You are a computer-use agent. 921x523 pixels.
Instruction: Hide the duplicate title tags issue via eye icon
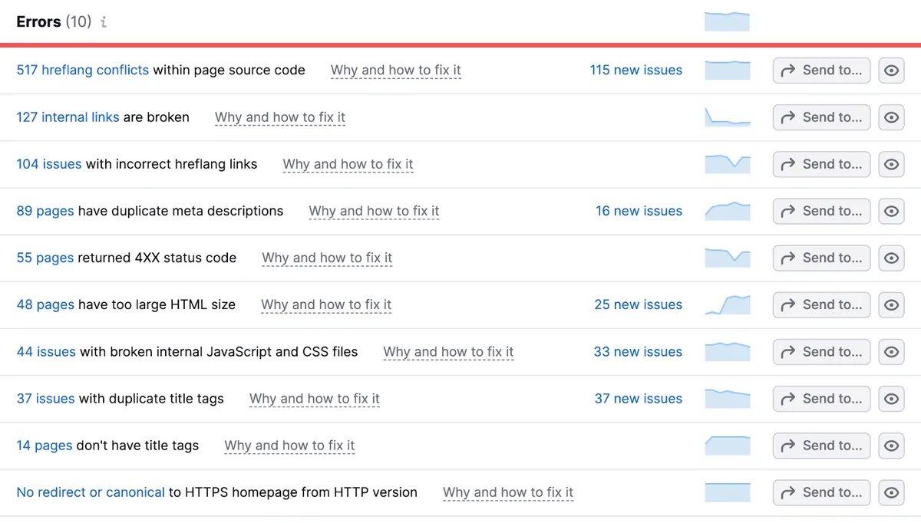(x=891, y=399)
